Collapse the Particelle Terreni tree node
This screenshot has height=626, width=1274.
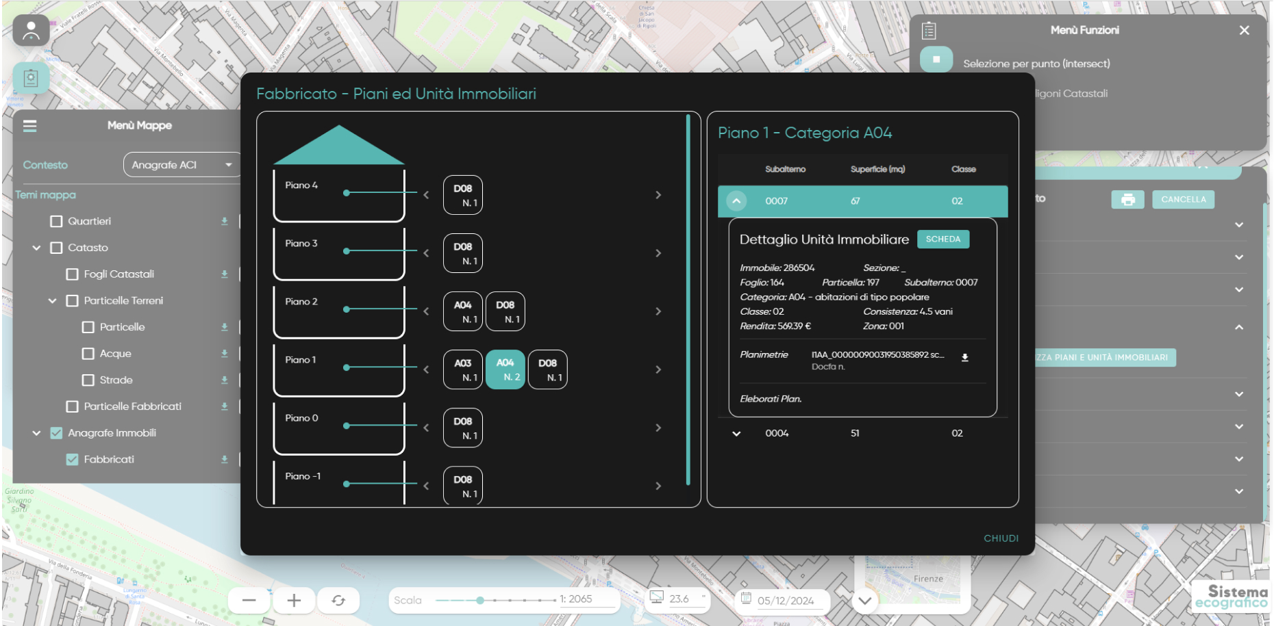(52, 301)
